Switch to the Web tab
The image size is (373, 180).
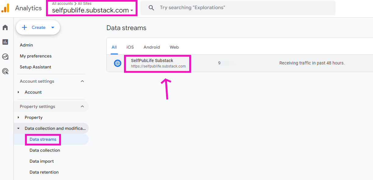point(174,47)
